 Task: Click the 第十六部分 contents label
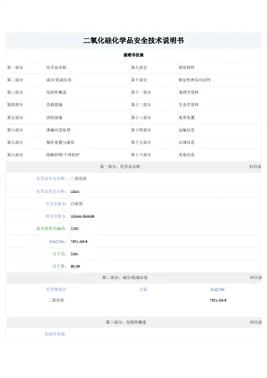141,155
